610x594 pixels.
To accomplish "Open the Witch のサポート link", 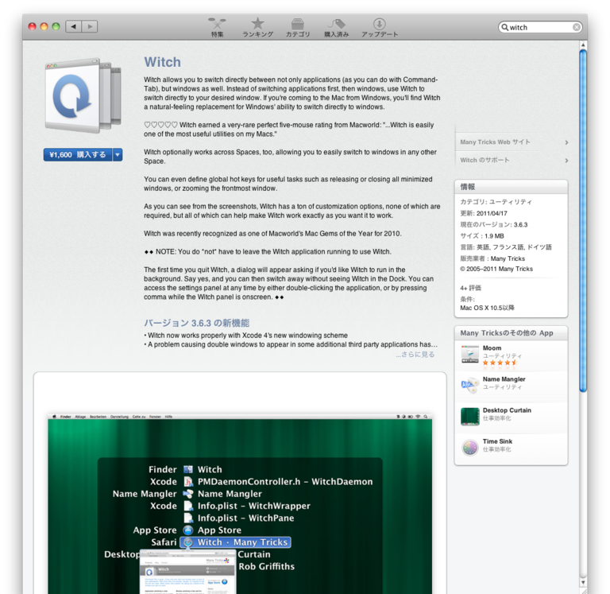I will [485, 160].
